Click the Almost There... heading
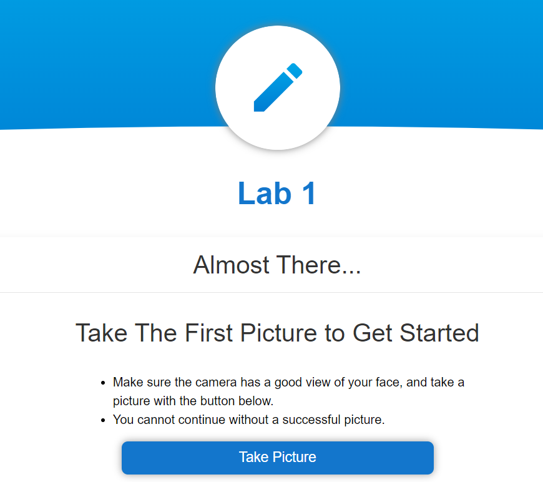Image resolution: width=543 pixels, height=482 pixels. coord(276,265)
